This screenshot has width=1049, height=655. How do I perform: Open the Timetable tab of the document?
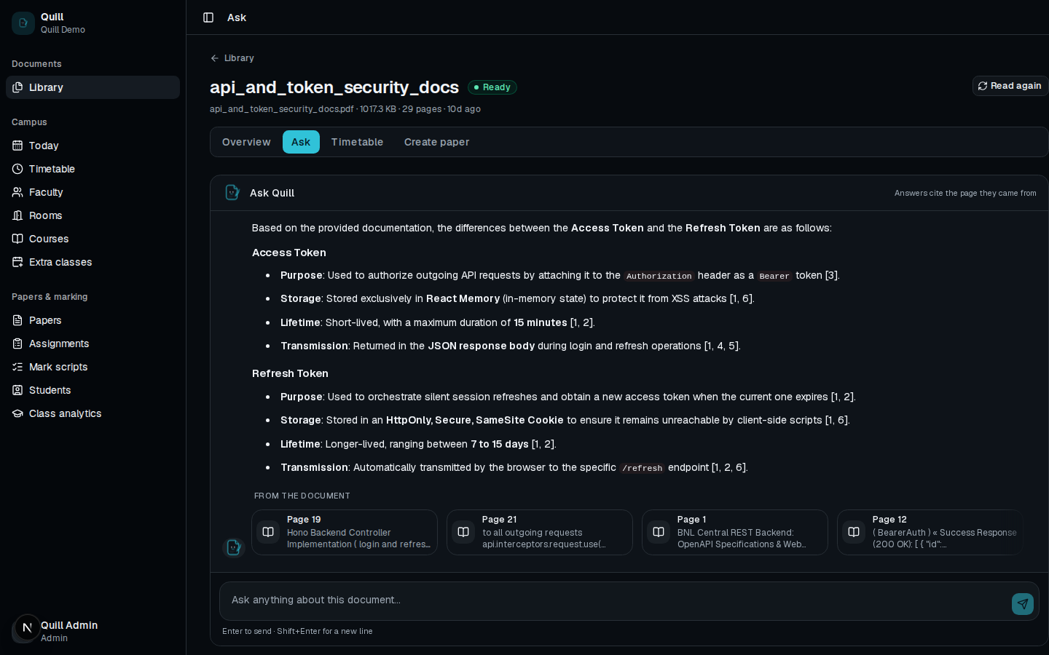click(x=357, y=142)
